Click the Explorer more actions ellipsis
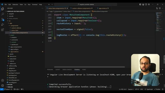The image size is (165, 93). tap(42, 8)
